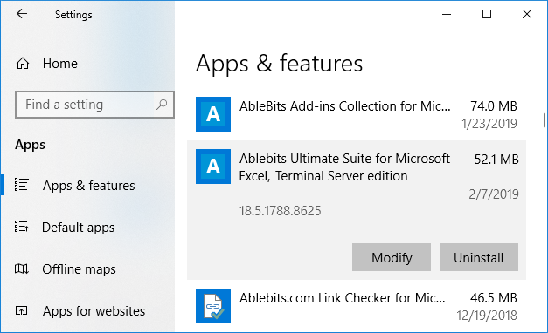Click the 1/23/2019 install date
The image size is (548, 333).
(x=489, y=124)
